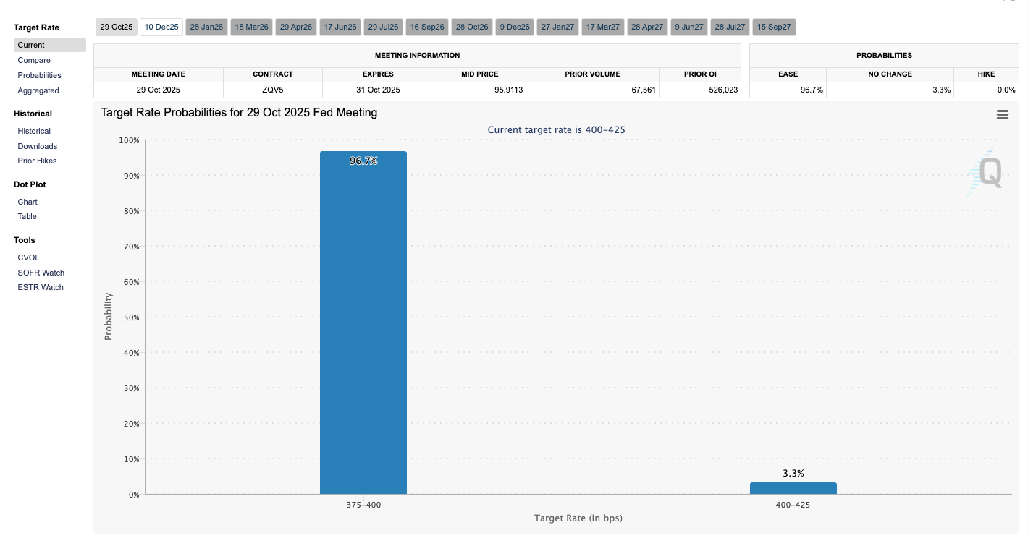Choose the 15 Sep27 meeting tab
The height and width of the screenshot is (538, 1028).
pyautogui.click(x=774, y=27)
